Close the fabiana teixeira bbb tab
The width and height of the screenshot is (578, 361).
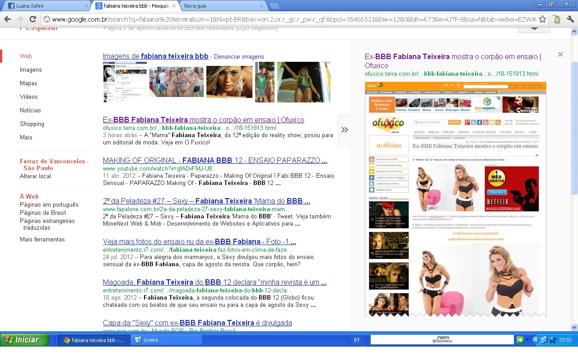174,6
